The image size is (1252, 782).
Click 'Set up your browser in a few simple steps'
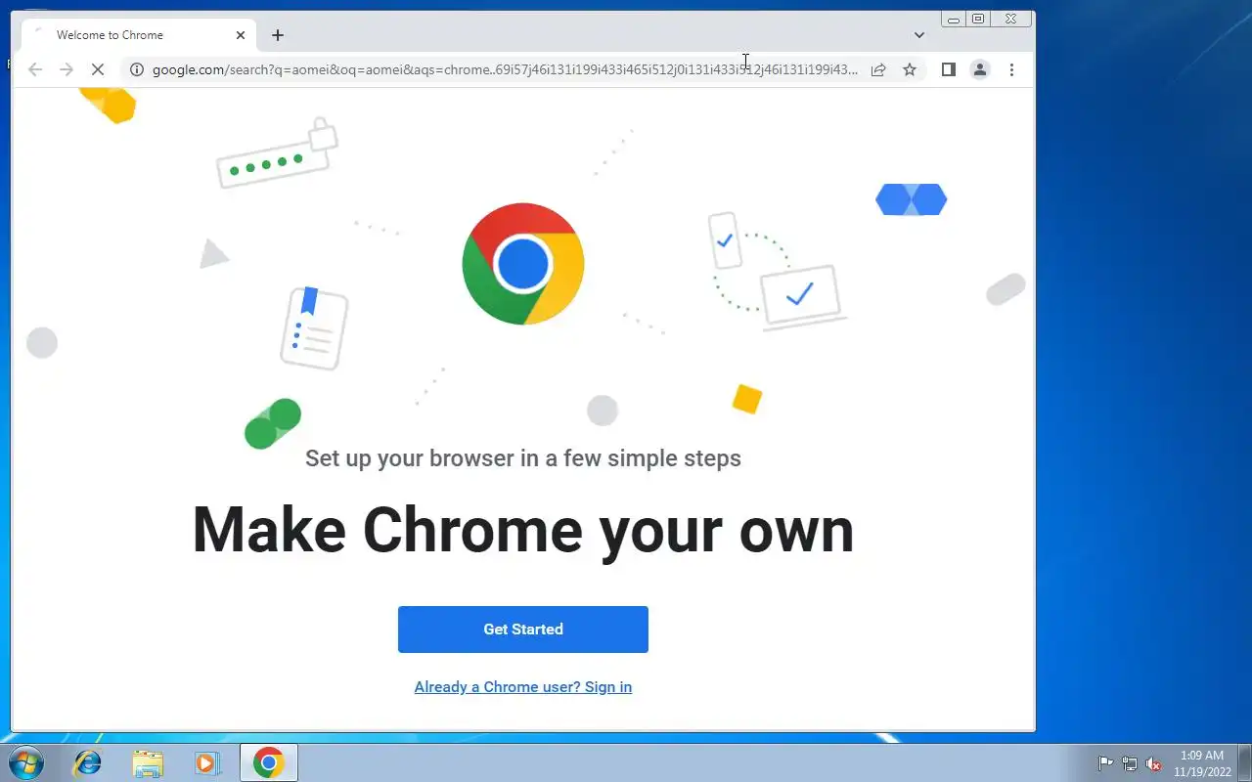tap(522, 458)
